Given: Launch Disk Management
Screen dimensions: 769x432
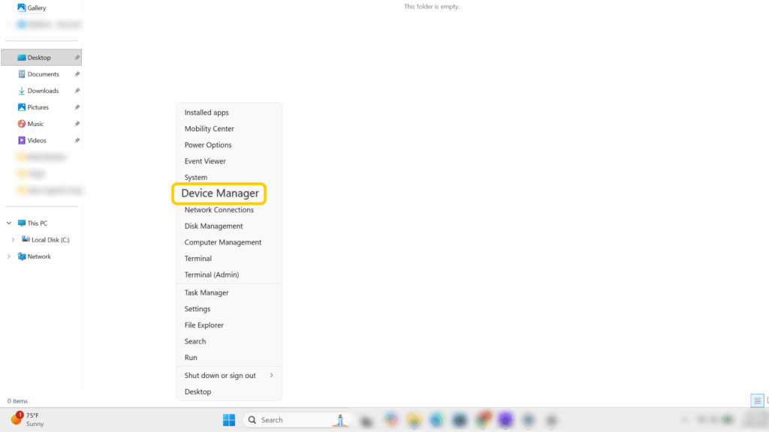Looking at the screenshot, I should point(212,226).
